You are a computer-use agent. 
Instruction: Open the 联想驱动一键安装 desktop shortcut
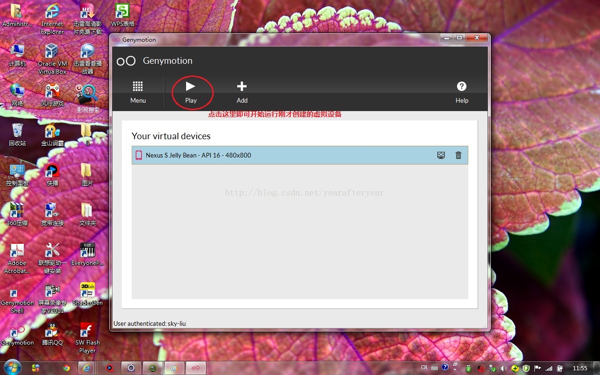(52, 258)
